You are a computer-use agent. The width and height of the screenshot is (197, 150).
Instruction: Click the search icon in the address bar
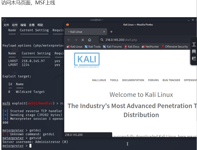[102, 40]
